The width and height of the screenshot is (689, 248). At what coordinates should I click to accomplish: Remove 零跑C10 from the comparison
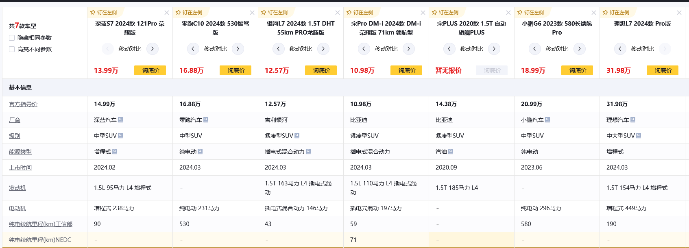coord(252,13)
